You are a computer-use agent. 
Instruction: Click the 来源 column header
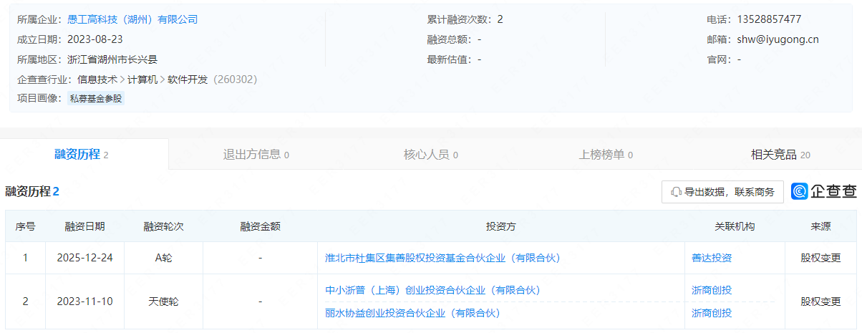pyautogui.click(x=820, y=226)
